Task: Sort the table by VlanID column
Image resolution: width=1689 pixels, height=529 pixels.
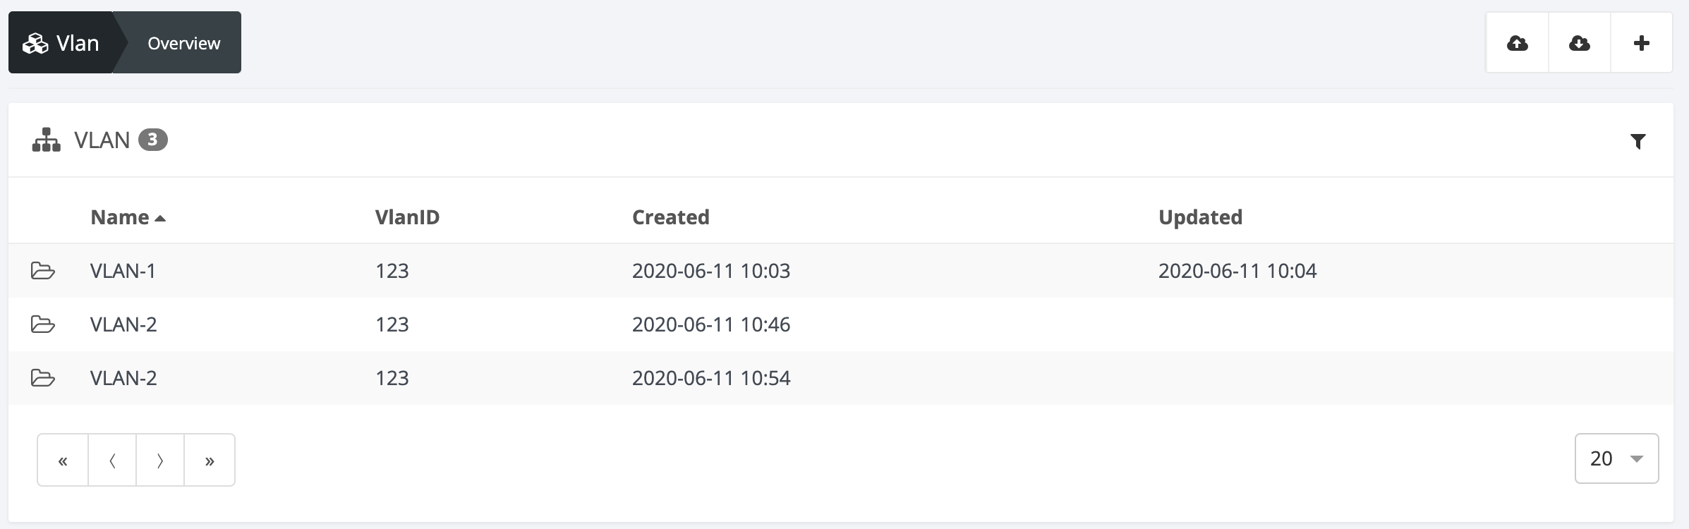Action: click(x=407, y=217)
